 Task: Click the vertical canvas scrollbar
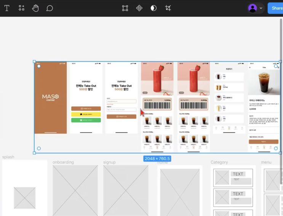(281, 101)
